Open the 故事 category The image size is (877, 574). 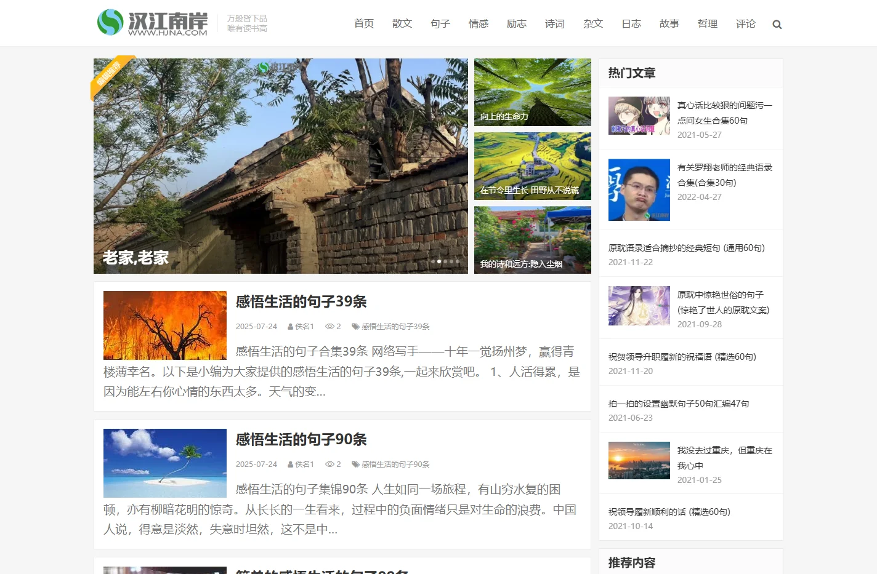669,23
